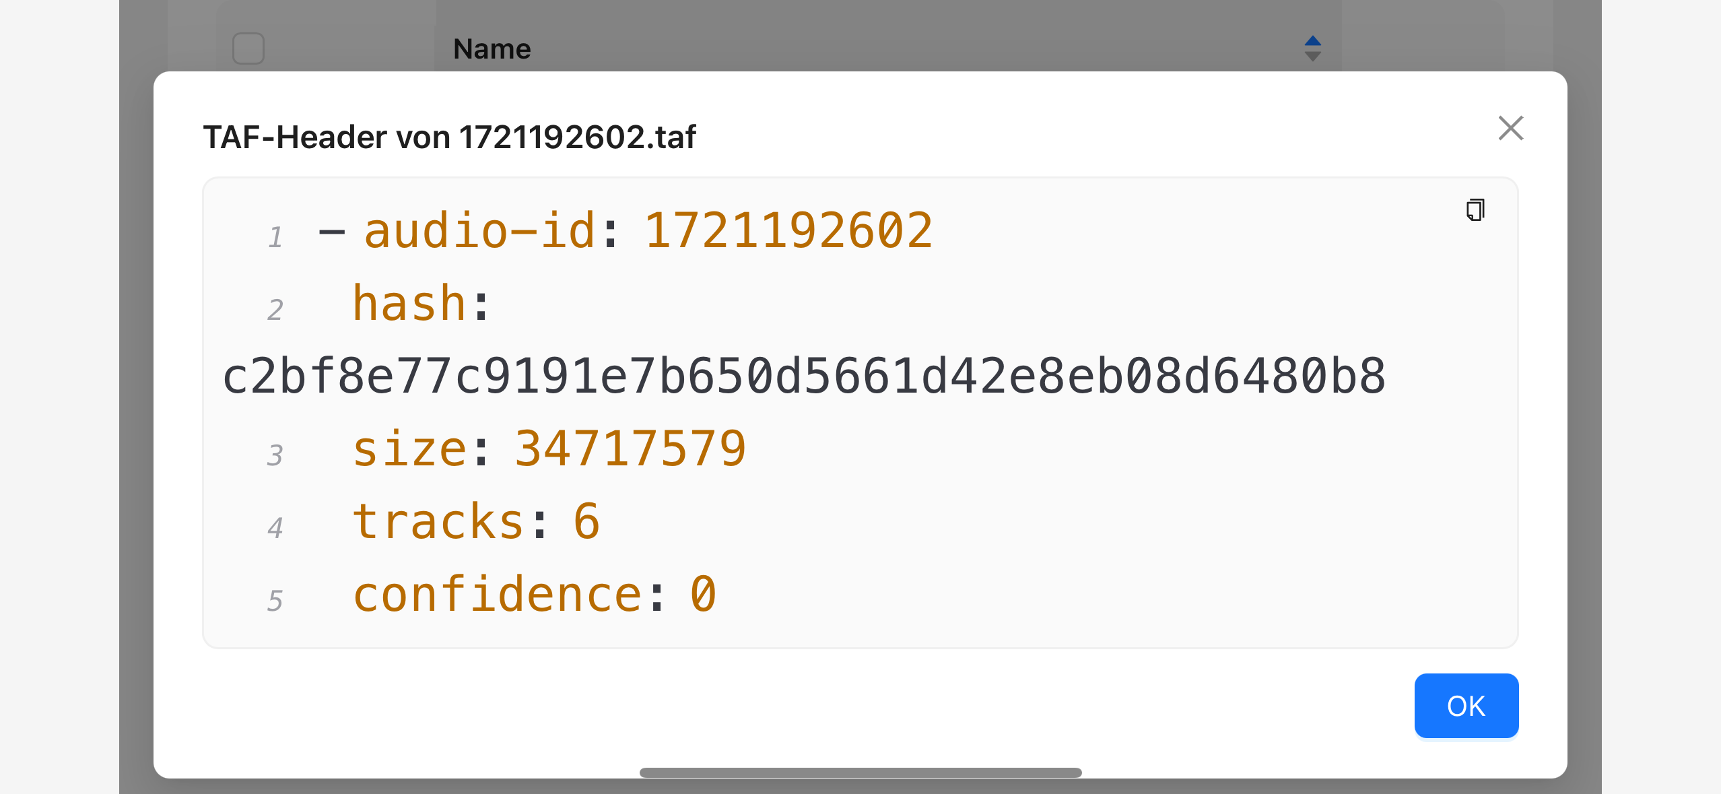This screenshot has width=1721, height=794.
Task: Click the size value 34717579
Action: coord(630,449)
